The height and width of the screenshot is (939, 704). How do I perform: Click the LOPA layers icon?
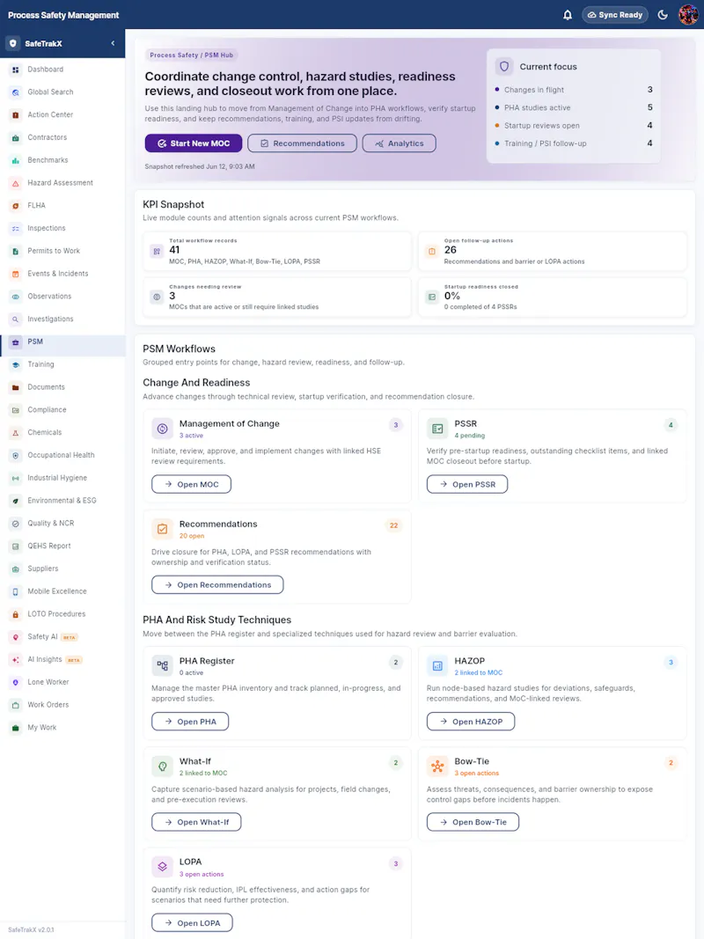(162, 867)
